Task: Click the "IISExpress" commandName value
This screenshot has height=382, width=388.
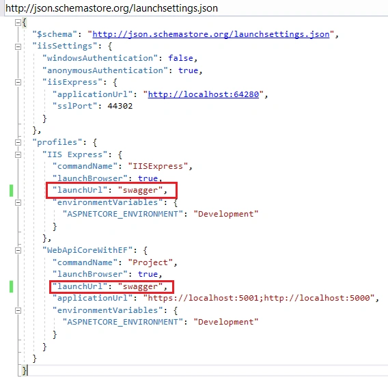Action: pyautogui.click(x=158, y=166)
